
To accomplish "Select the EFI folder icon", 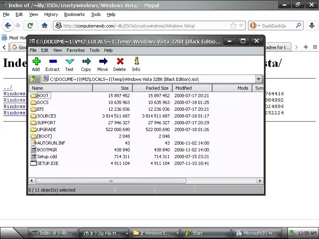I will coord(33,109).
